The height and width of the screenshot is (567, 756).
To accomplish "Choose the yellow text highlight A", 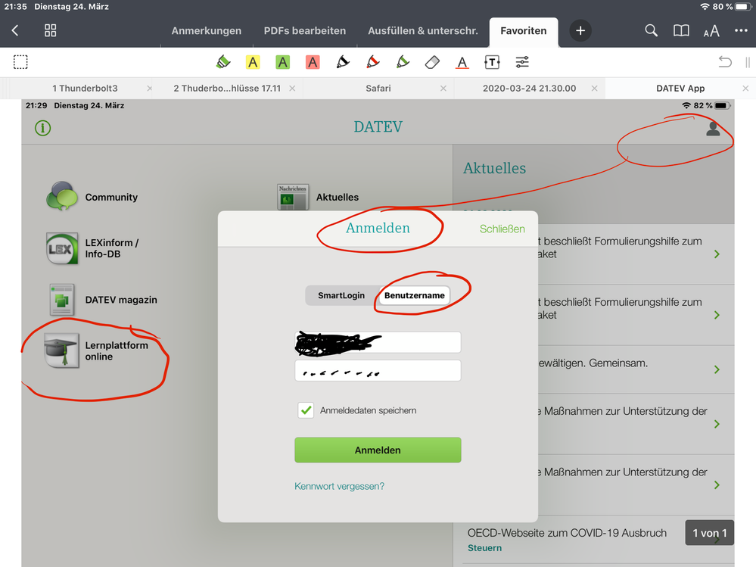I will (253, 62).
